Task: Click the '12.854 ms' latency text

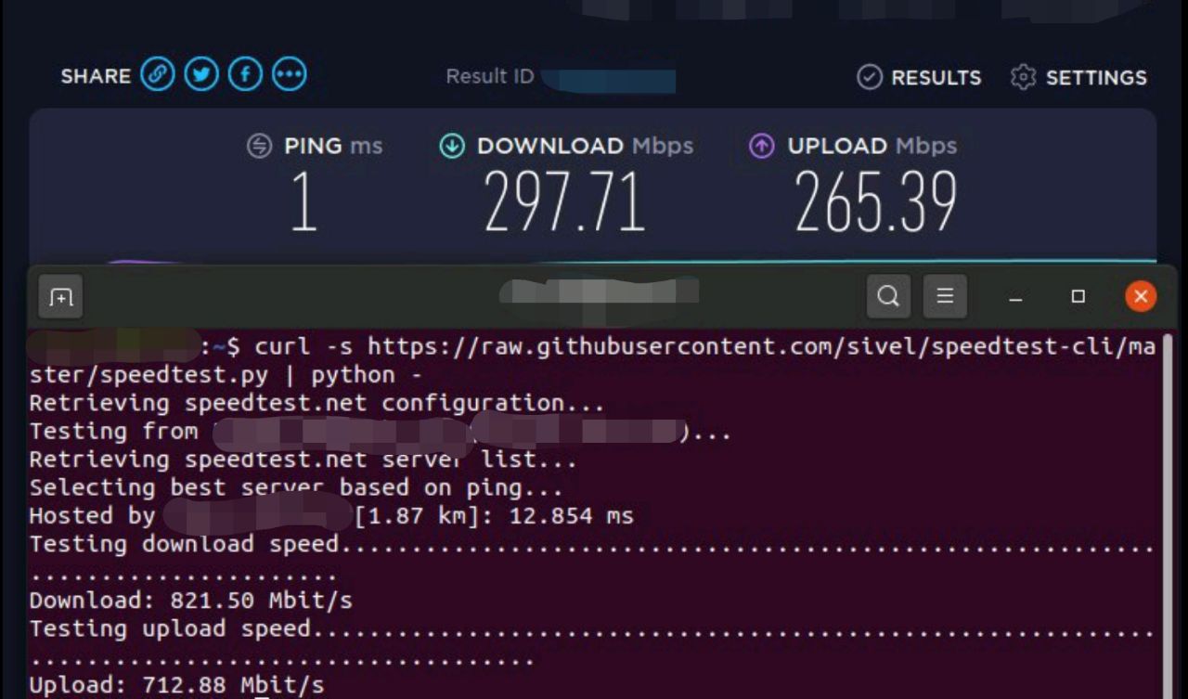Action: pyautogui.click(x=571, y=515)
